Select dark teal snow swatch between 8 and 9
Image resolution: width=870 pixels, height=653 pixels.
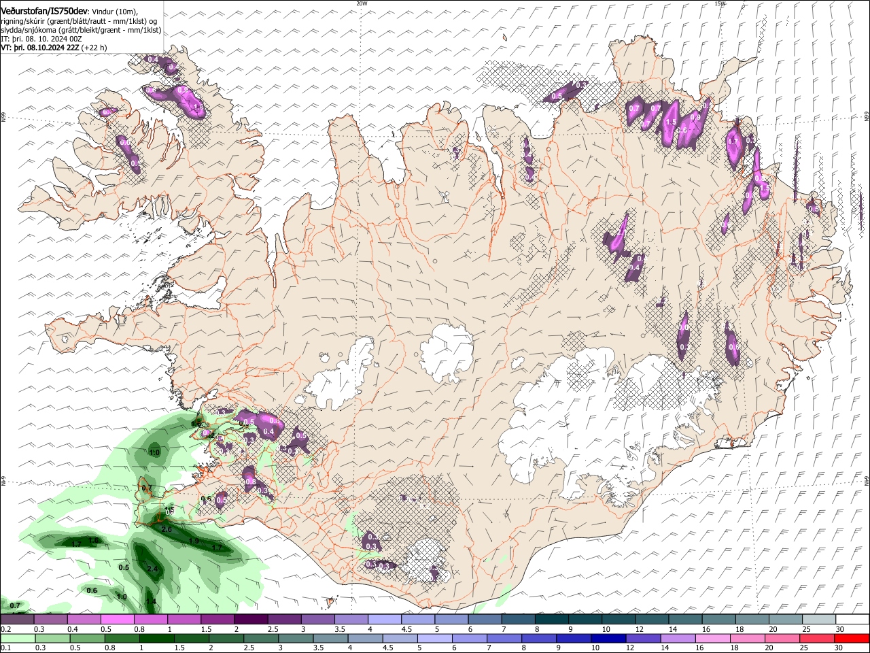point(552,619)
